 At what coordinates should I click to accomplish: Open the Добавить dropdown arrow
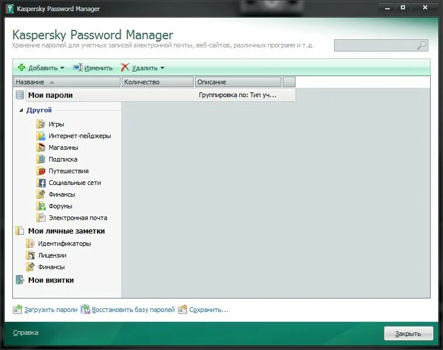click(62, 68)
